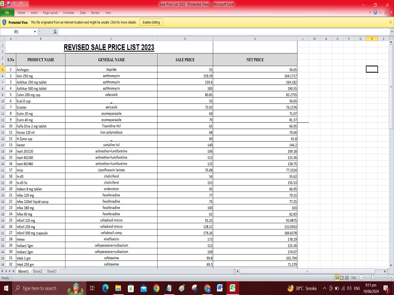Open the Name Box dropdown arrow

coord(35,32)
